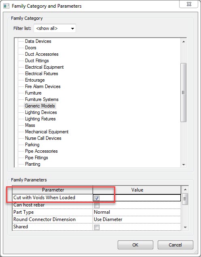Click parameters table scroll down arrow
The width and height of the screenshot is (201, 257).
pyautogui.click(x=185, y=228)
